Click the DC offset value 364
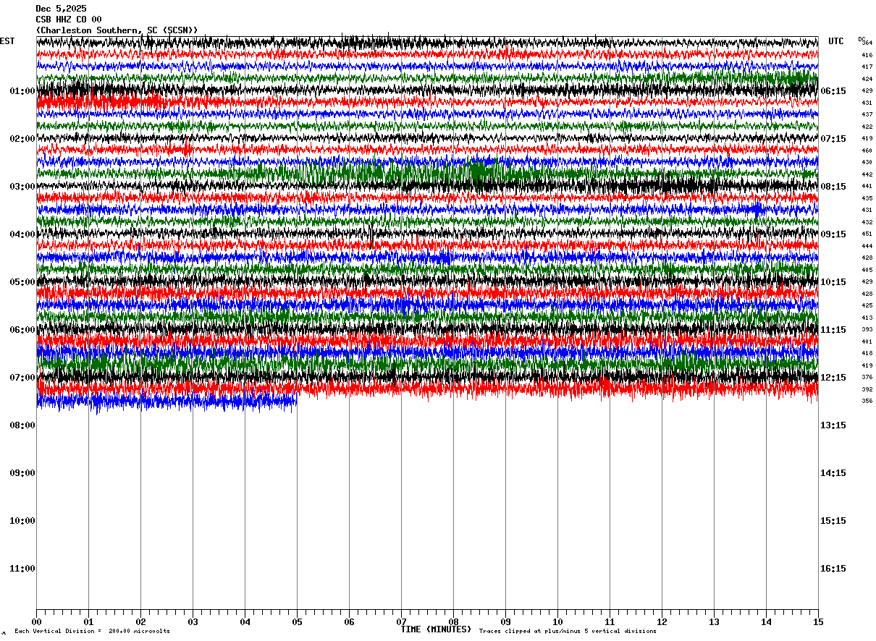The height and width of the screenshot is (641, 876). coord(867,43)
